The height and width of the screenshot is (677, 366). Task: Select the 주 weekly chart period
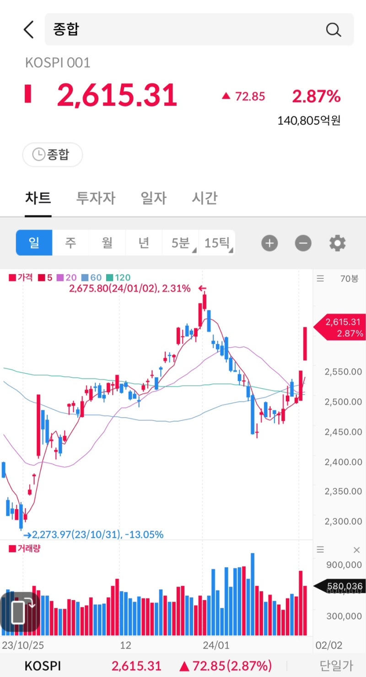(x=70, y=243)
